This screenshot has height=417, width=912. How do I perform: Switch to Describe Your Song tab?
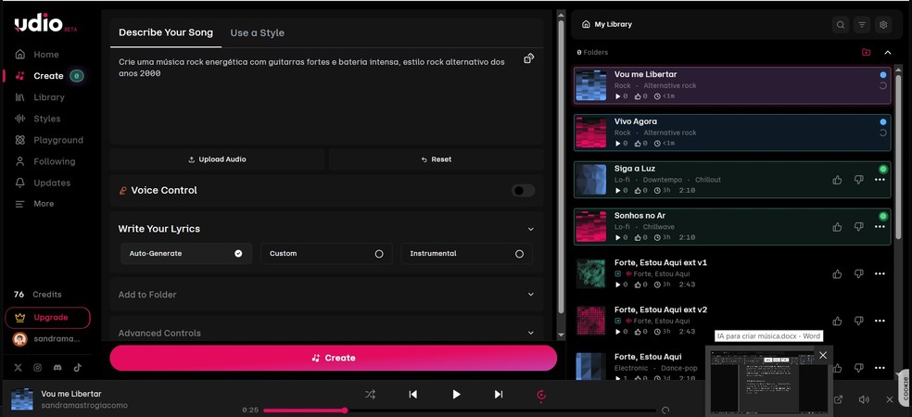(x=166, y=32)
